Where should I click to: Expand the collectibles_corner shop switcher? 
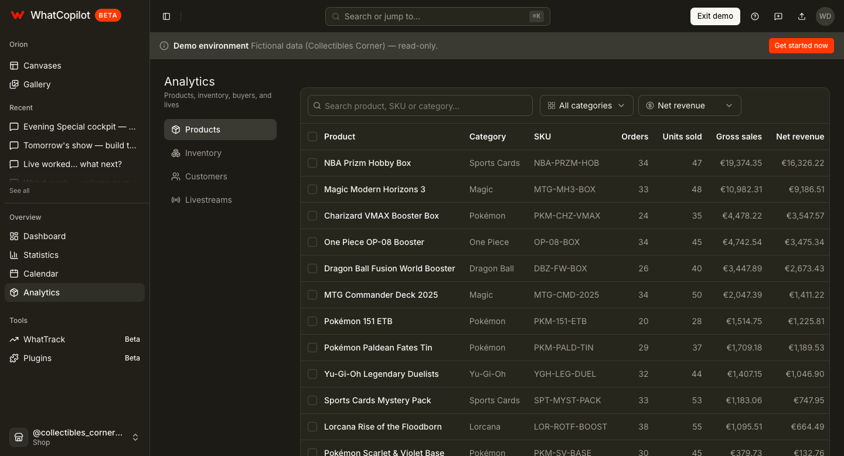[x=75, y=437]
